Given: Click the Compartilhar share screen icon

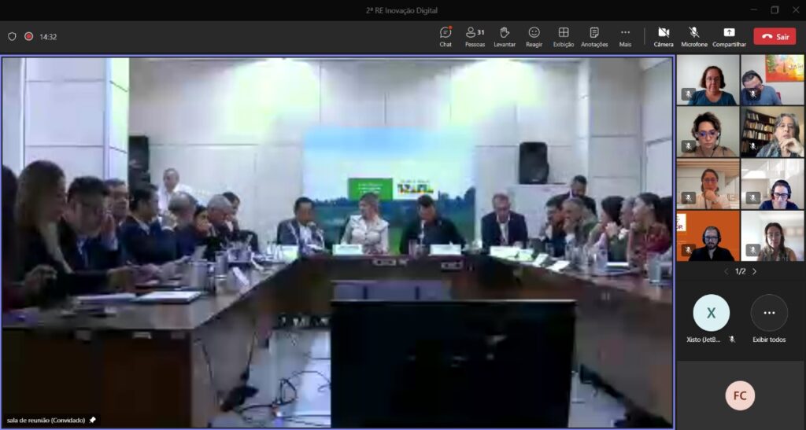Looking at the screenshot, I should point(729,36).
